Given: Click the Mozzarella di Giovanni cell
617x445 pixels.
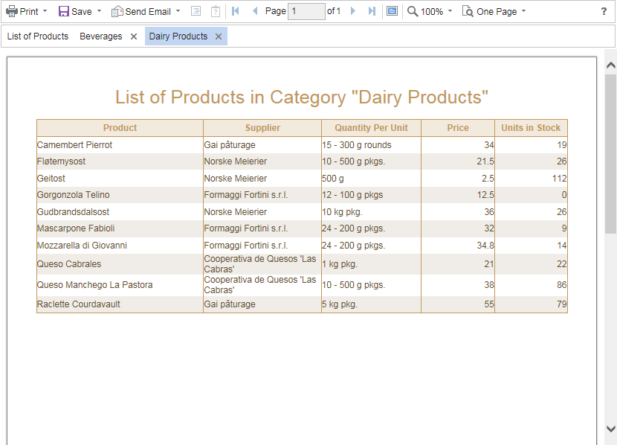Looking at the screenshot, I should point(120,246).
